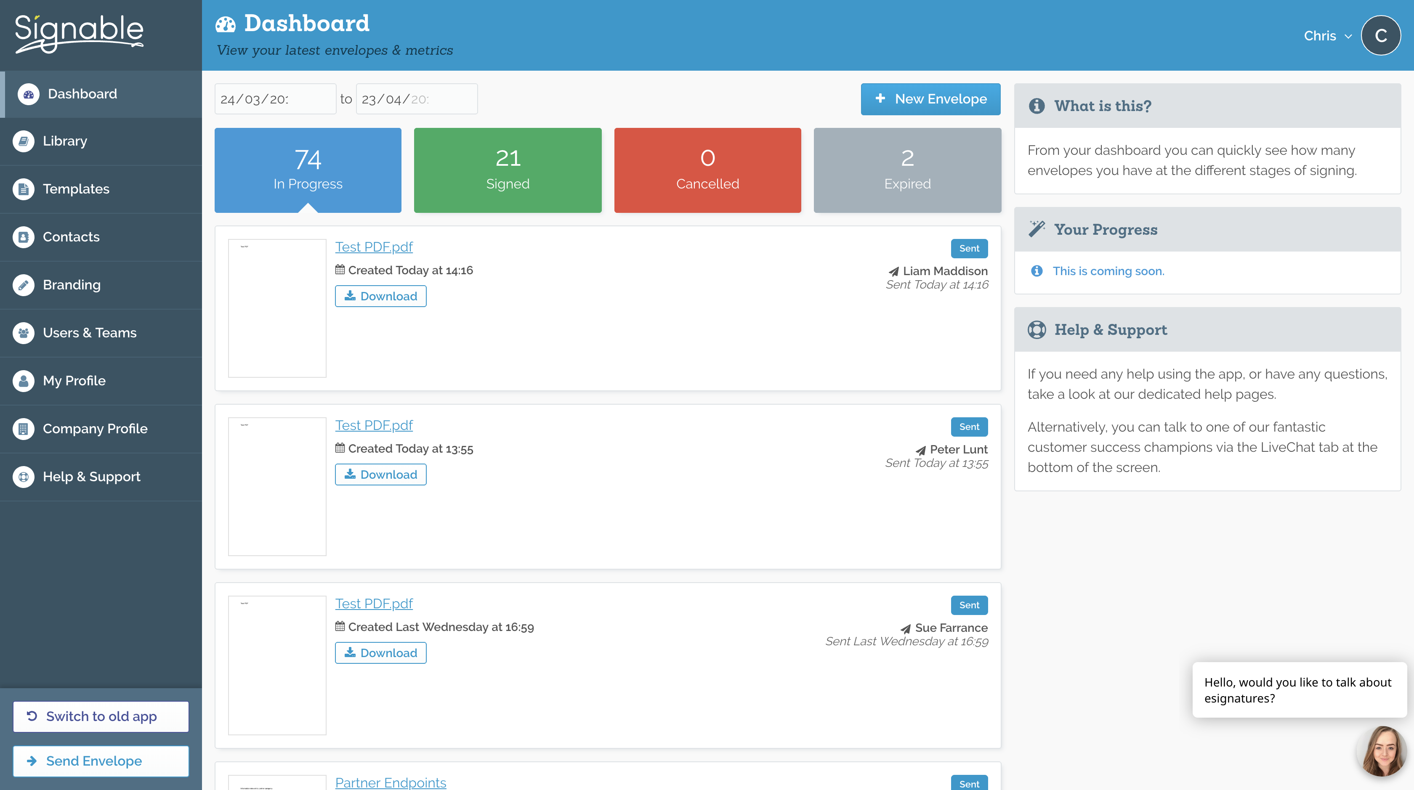The width and height of the screenshot is (1414, 790).
Task: Select the 74 In Progress tab
Action: pyautogui.click(x=307, y=170)
